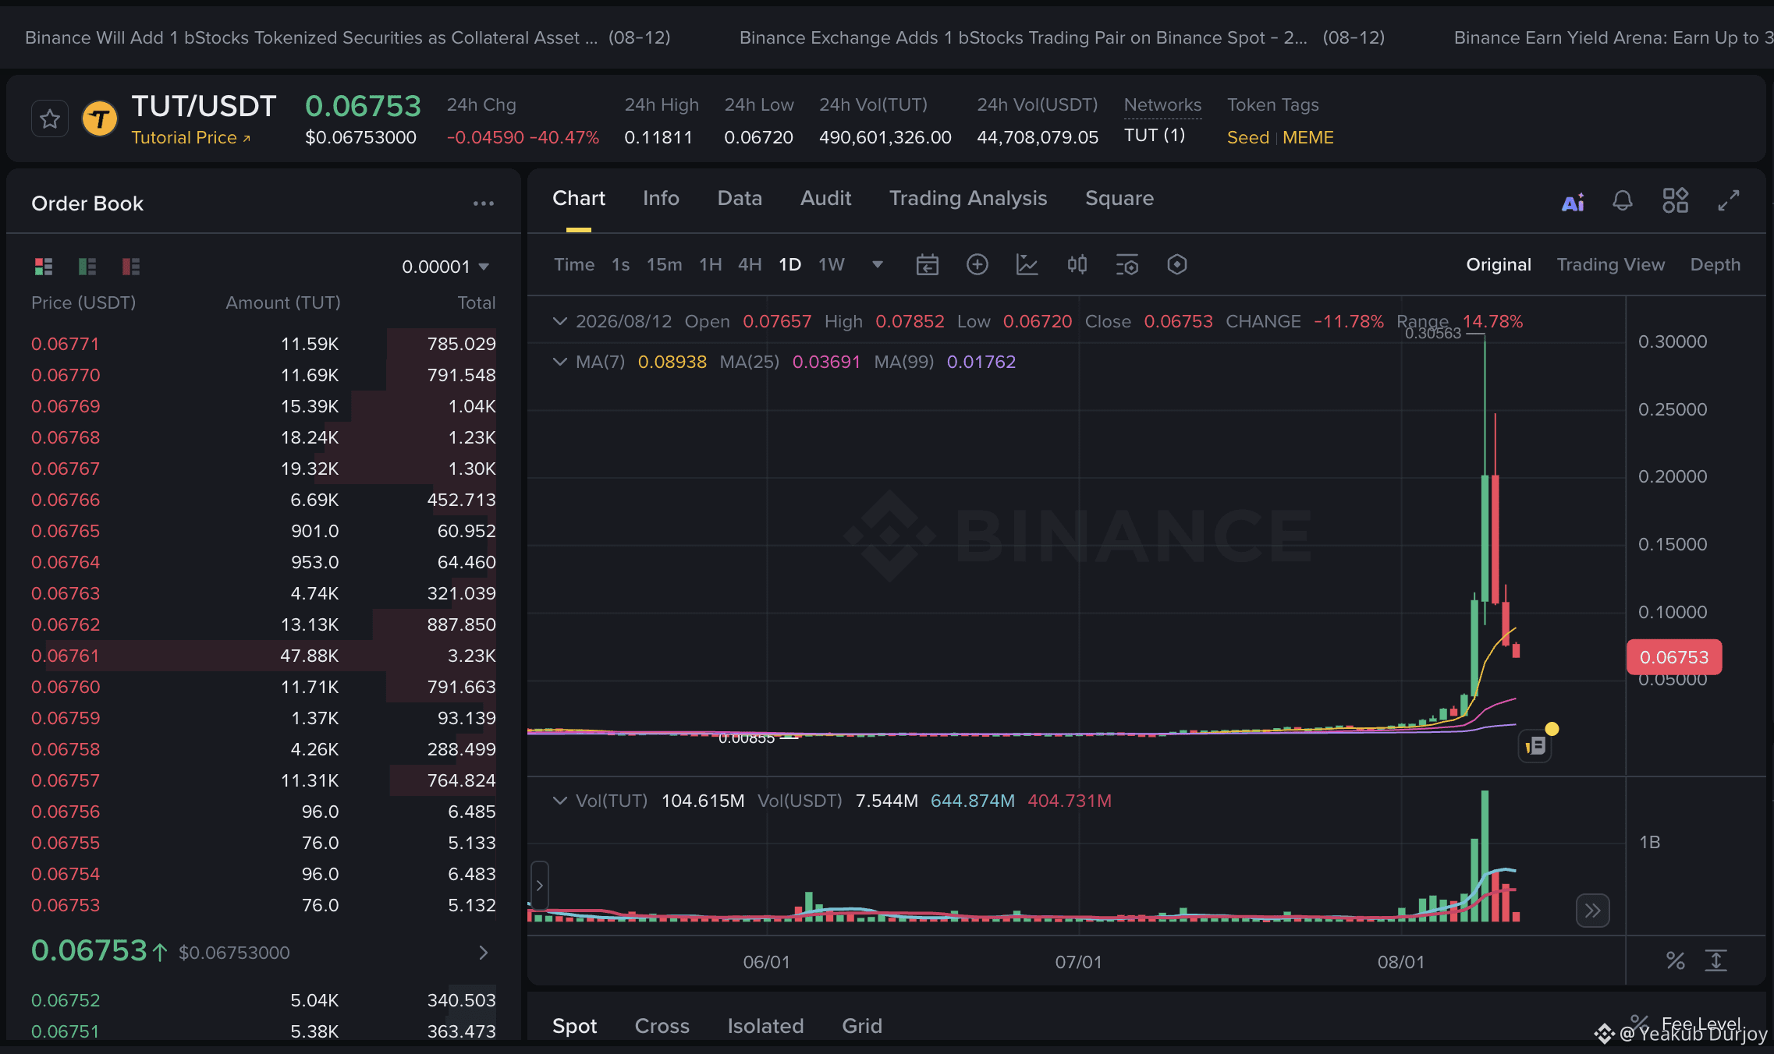Select the 1W interval
This screenshot has height=1054, width=1774.
832,264
